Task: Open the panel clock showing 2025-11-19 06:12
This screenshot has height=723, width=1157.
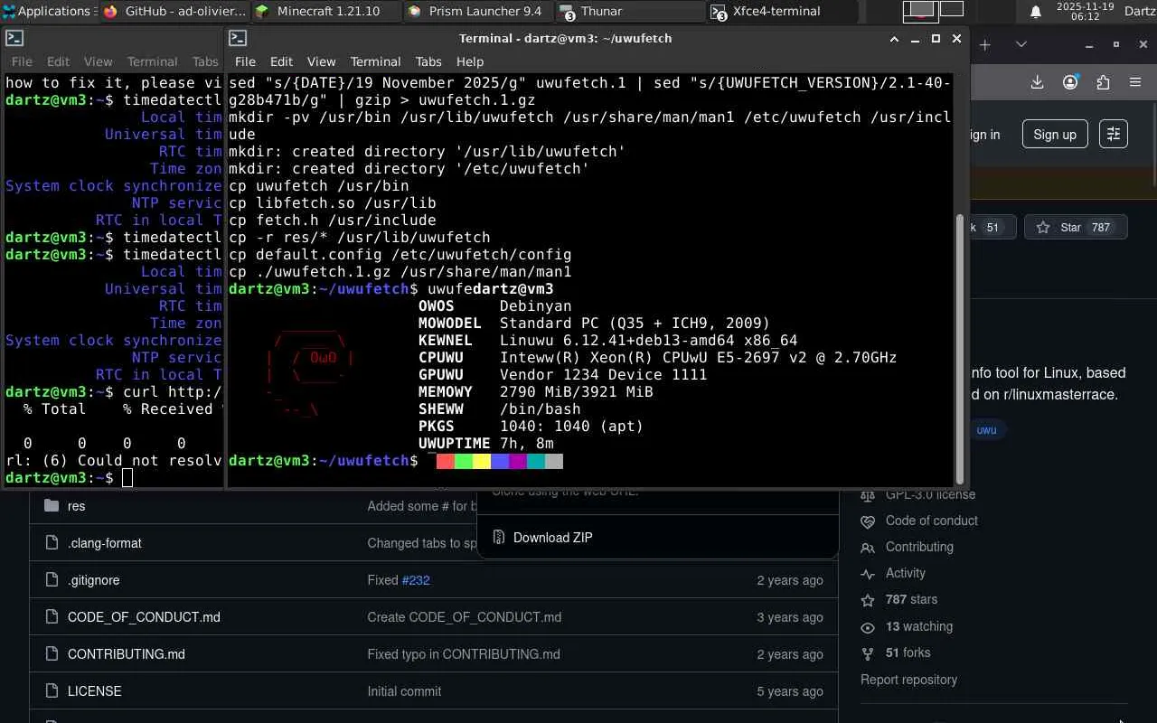Action: [x=1083, y=11]
